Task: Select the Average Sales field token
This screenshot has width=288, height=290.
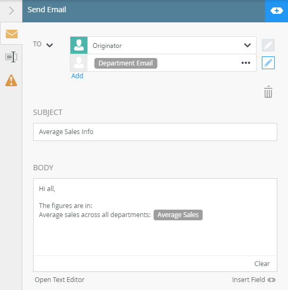Action: click(178, 215)
